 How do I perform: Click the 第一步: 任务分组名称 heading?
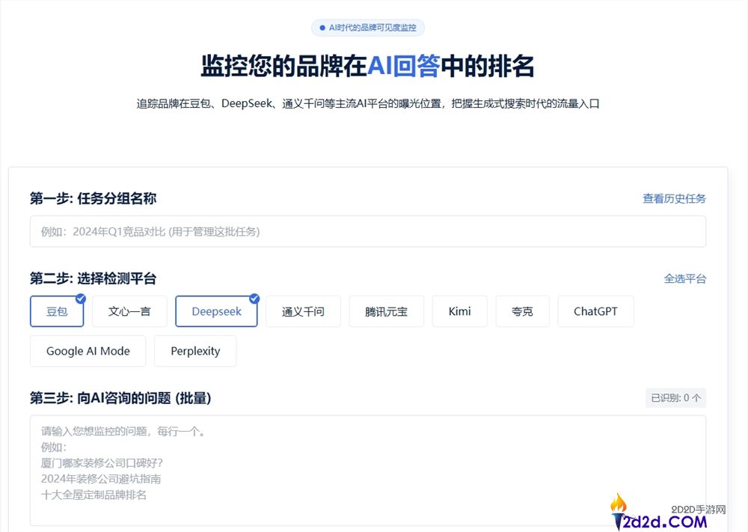93,198
